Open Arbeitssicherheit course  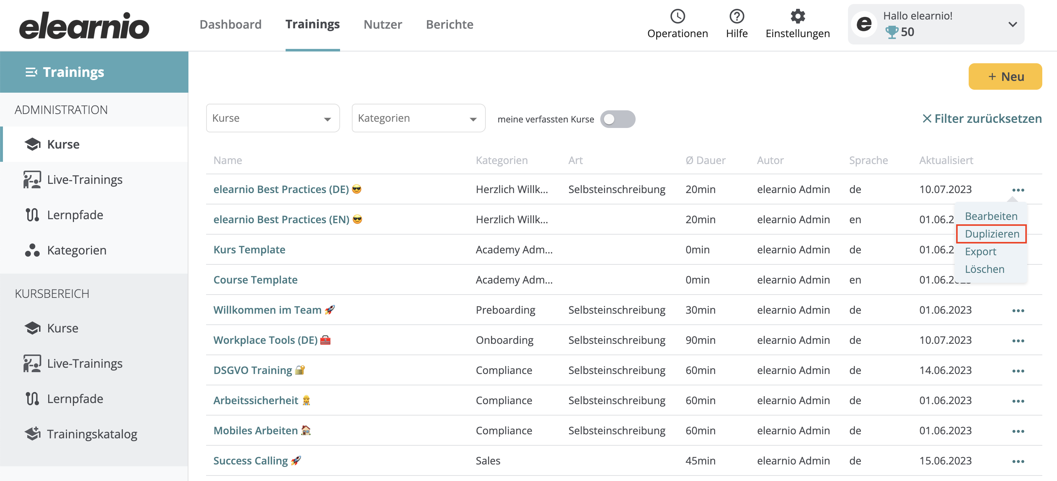262,400
